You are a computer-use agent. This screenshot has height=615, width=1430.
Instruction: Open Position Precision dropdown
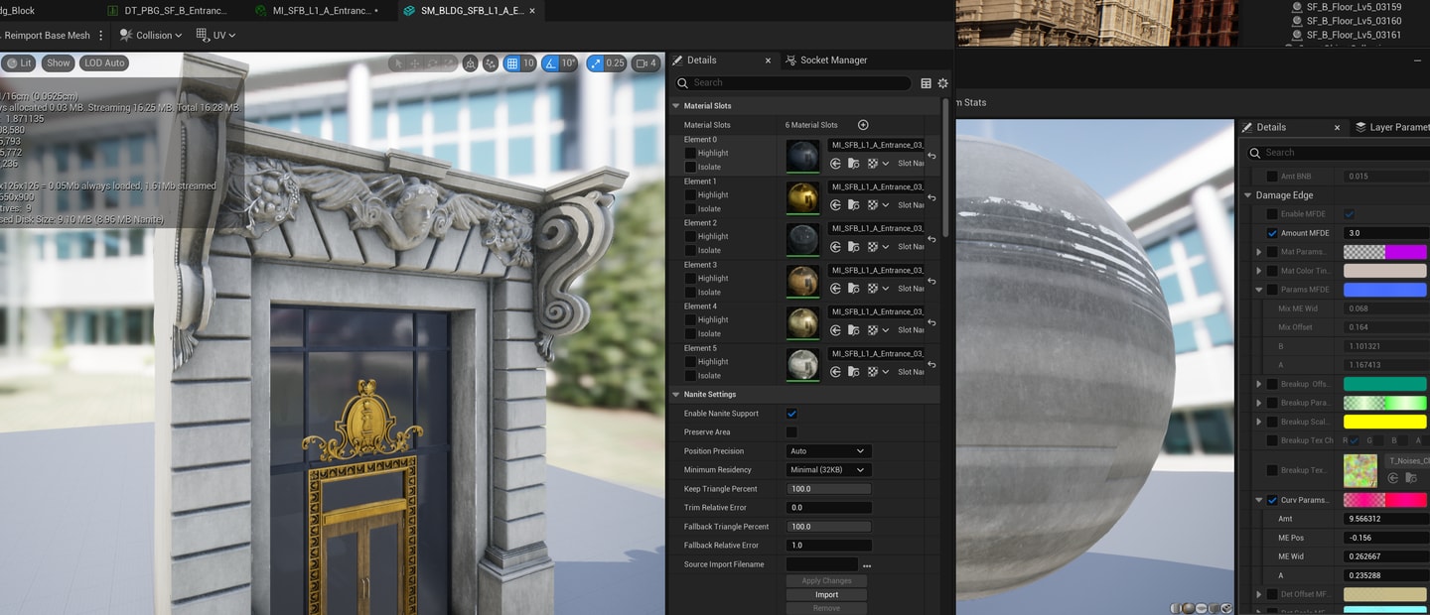pos(828,451)
